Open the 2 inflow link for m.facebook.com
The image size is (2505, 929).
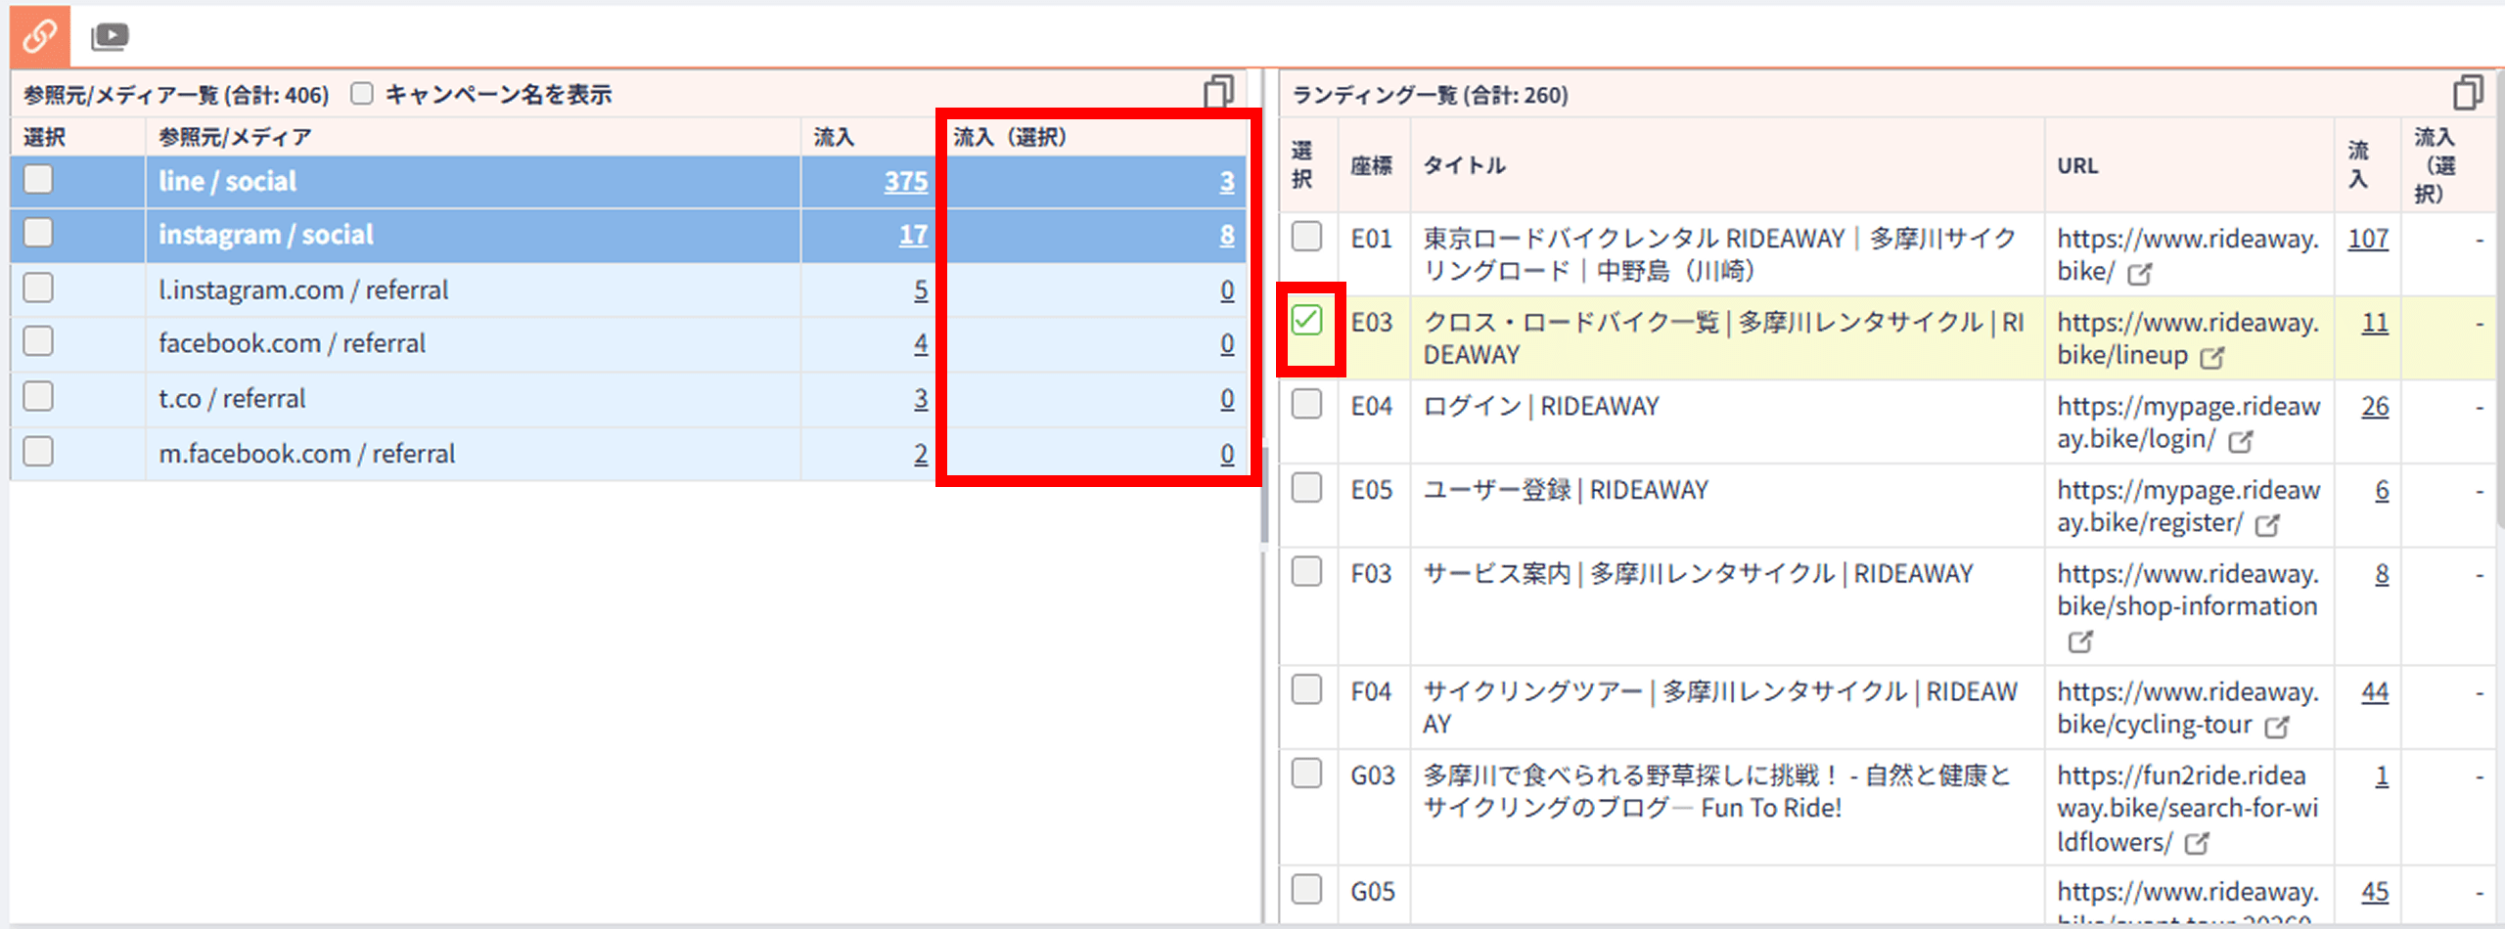(x=921, y=454)
